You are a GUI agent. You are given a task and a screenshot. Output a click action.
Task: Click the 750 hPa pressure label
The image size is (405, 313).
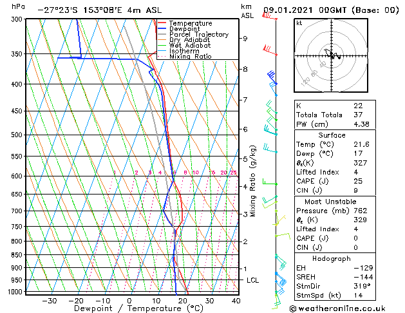tap(18, 227)
